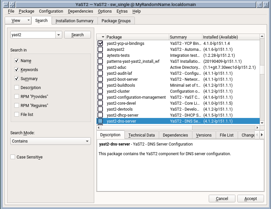Sort by Package column header
This screenshot has height=209, width=271.
coord(137,37)
